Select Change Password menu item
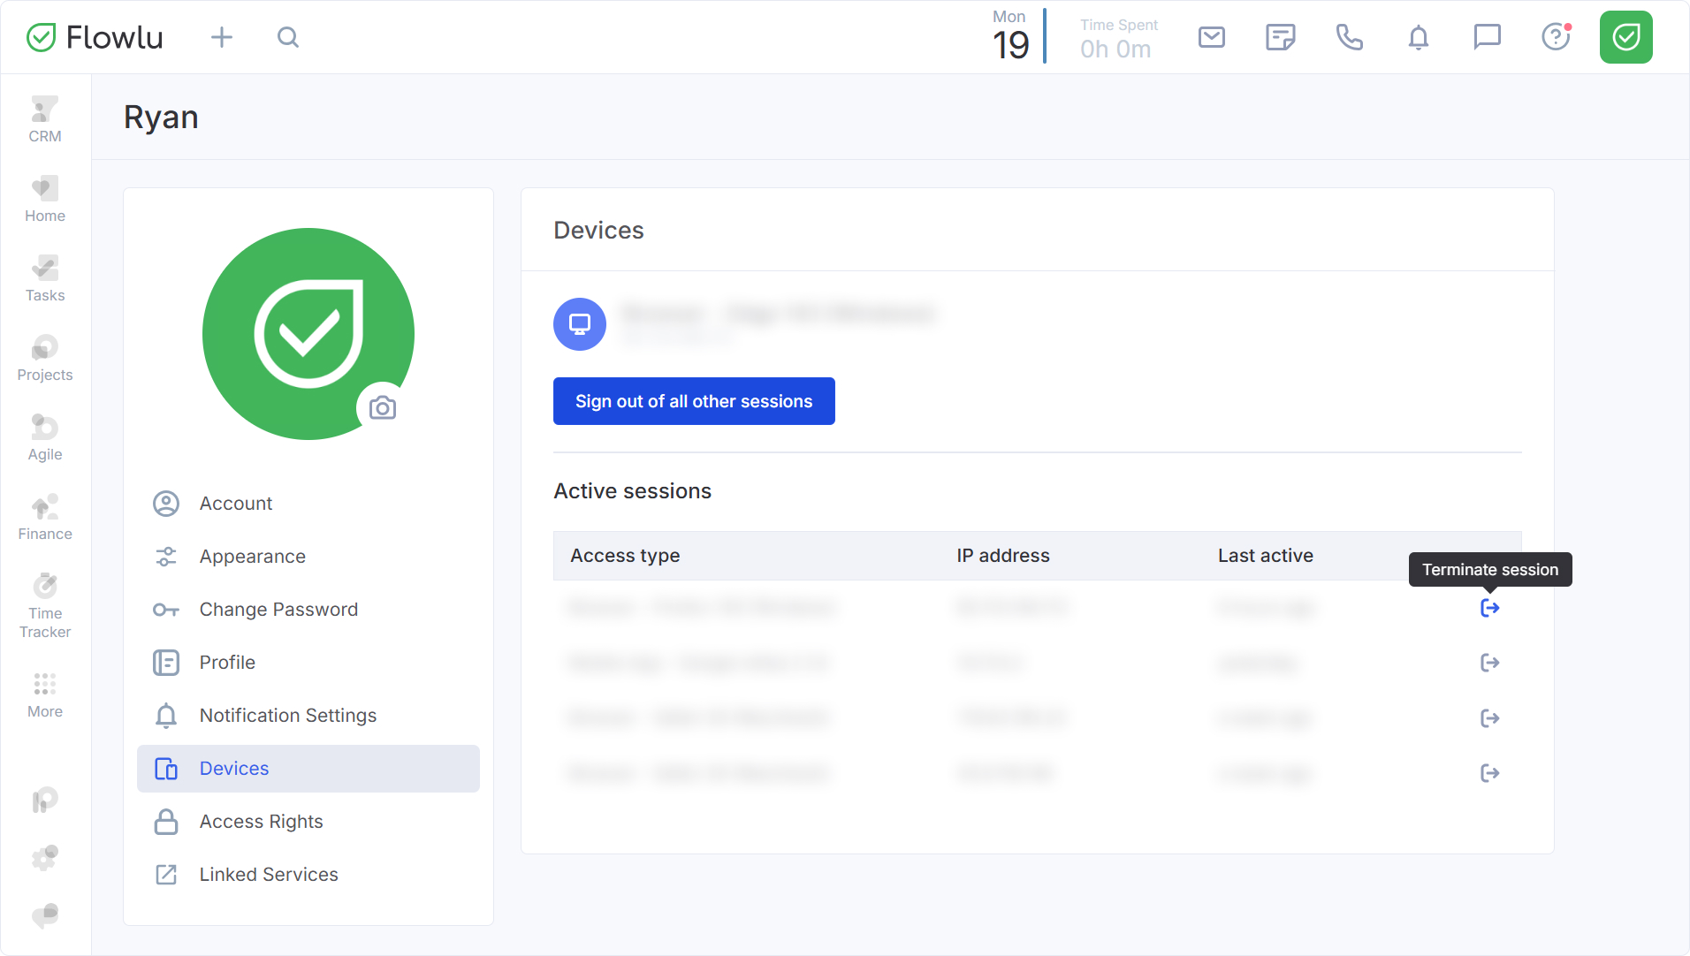 (278, 610)
